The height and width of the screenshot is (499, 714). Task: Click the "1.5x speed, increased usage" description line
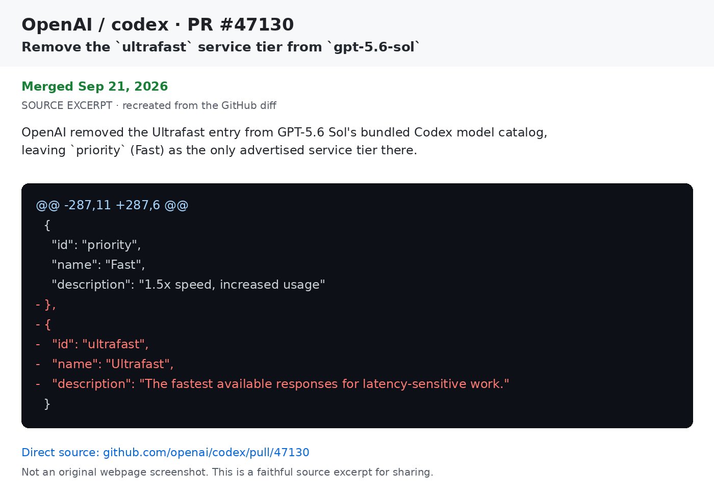tap(188, 285)
